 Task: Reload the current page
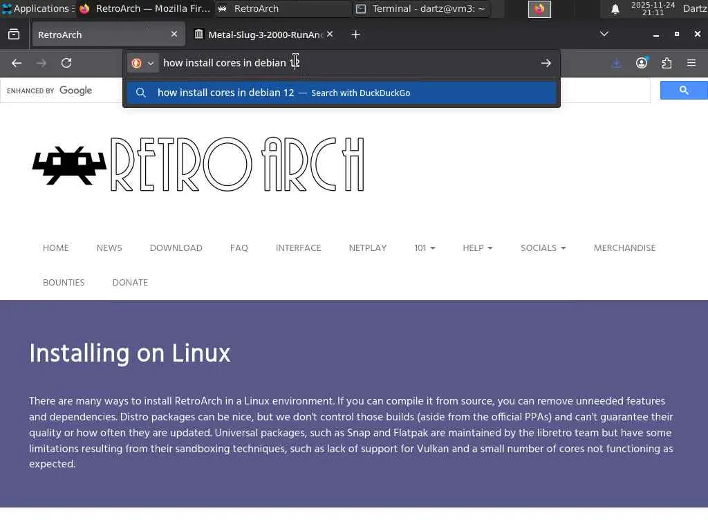66,63
